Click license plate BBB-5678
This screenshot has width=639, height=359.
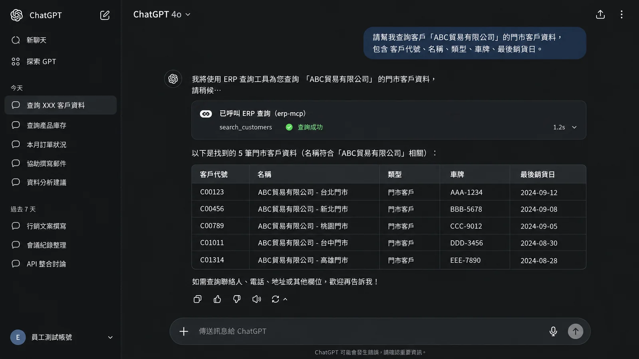[x=466, y=209]
